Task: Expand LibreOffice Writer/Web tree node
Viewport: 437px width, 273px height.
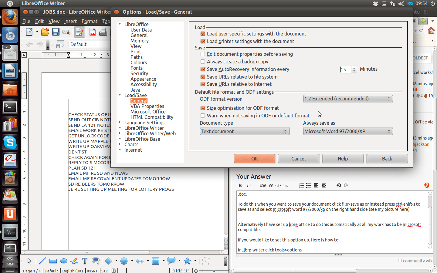Action: tap(120, 133)
